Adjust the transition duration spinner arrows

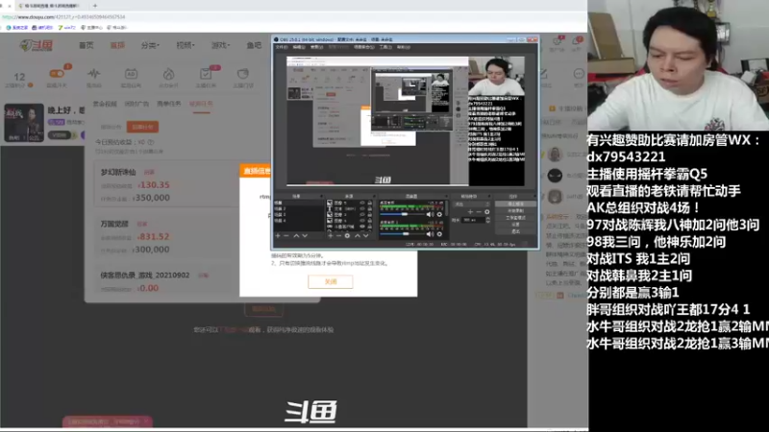pos(488,220)
